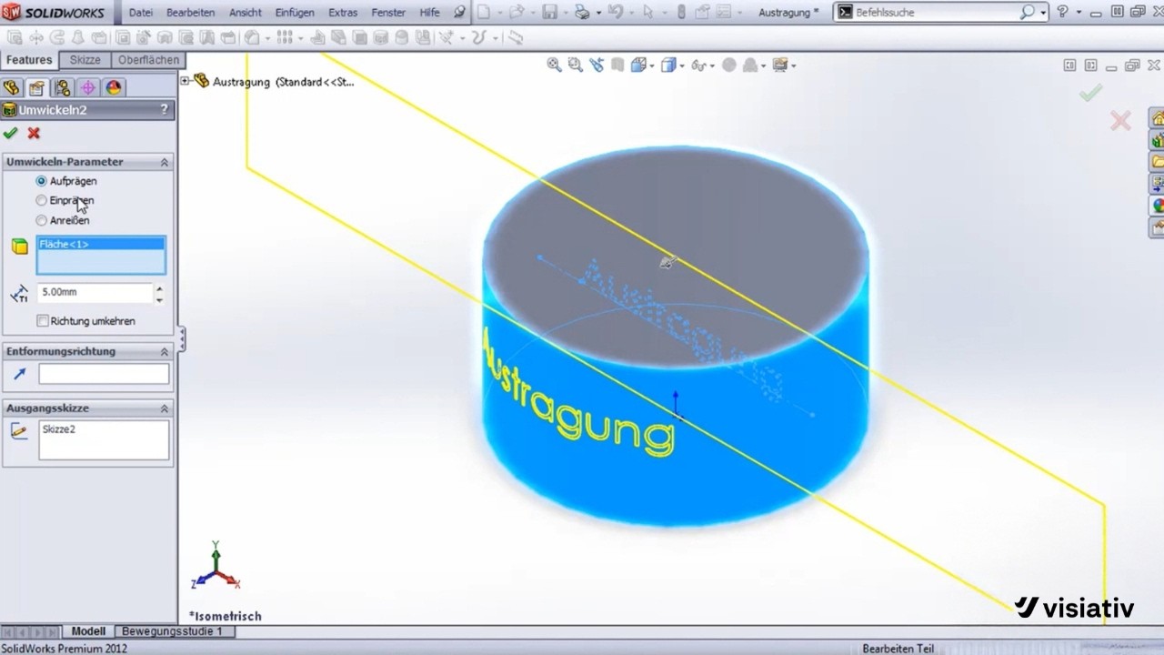
Task: Open help for the Umwickeln2 property manager
Action: point(164,109)
